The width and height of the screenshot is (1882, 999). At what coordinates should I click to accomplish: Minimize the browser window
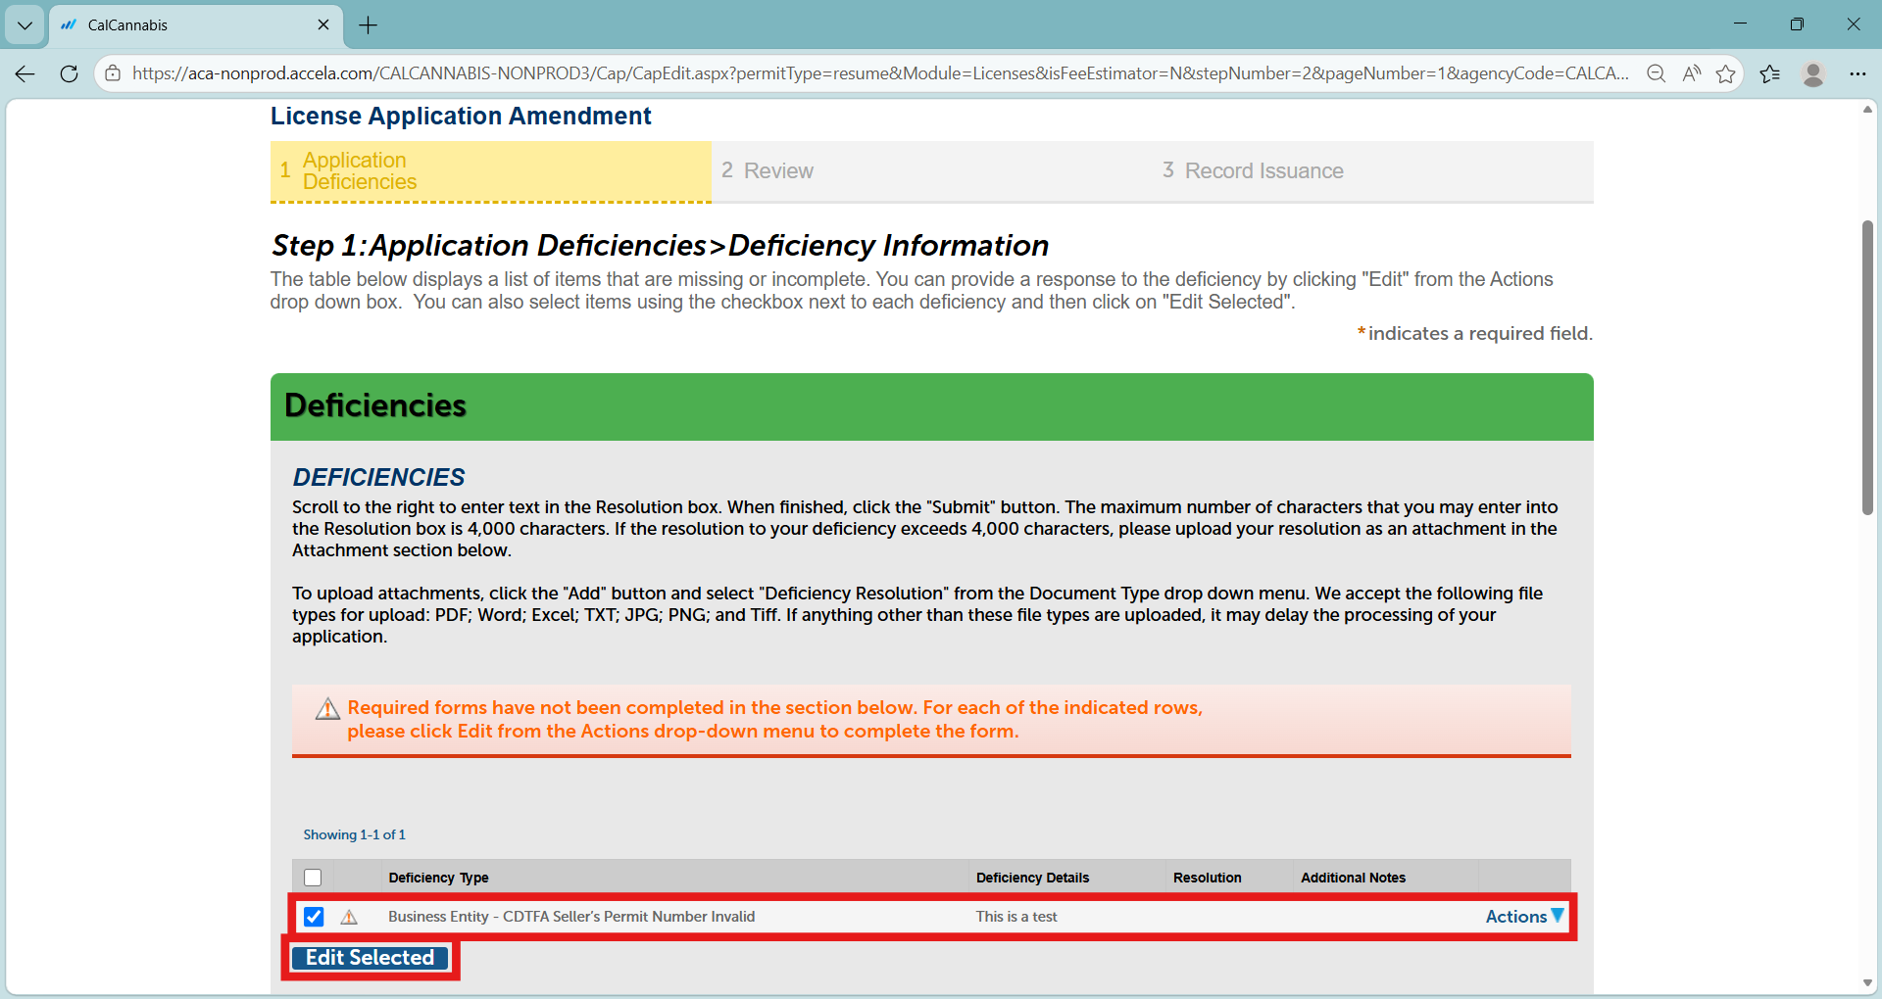pyautogui.click(x=1741, y=24)
